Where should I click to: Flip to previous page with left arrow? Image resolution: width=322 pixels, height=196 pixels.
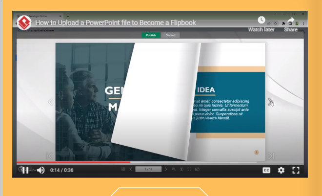click(50, 102)
